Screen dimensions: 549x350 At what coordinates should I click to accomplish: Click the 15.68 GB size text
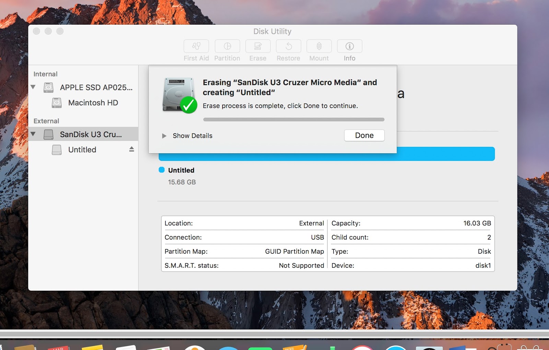click(x=182, y=182)
